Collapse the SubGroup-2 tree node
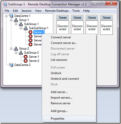The image size is (121, 124). point(16,53)
